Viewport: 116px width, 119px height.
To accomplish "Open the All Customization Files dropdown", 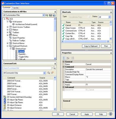I will point(43,15).
